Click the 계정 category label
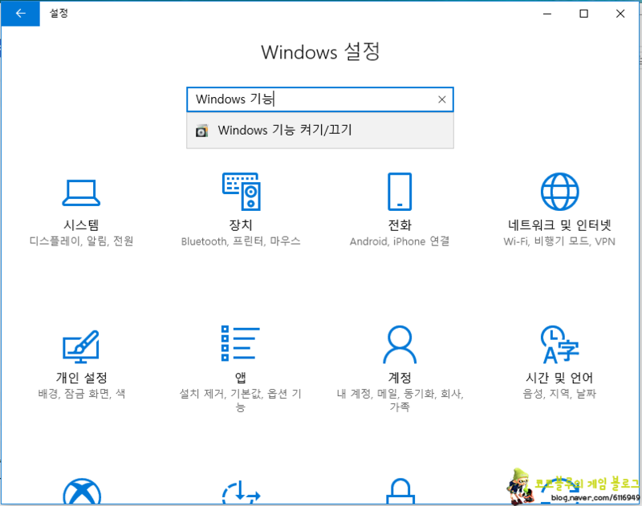Screen dimensions: 642x506 (400, 378)
